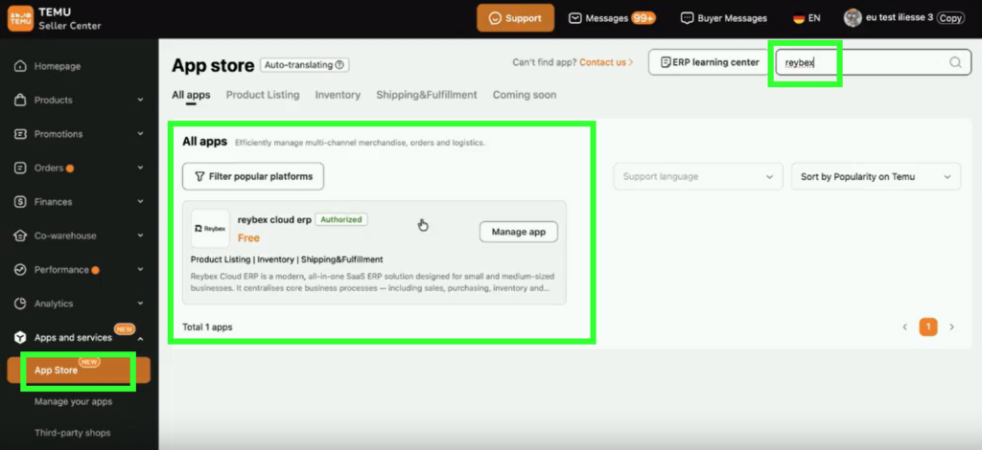Image resolution: width=982 pixels, height=450 pixels.
Task: Click the reybex cloud erp app title
Action: (274, 219)
